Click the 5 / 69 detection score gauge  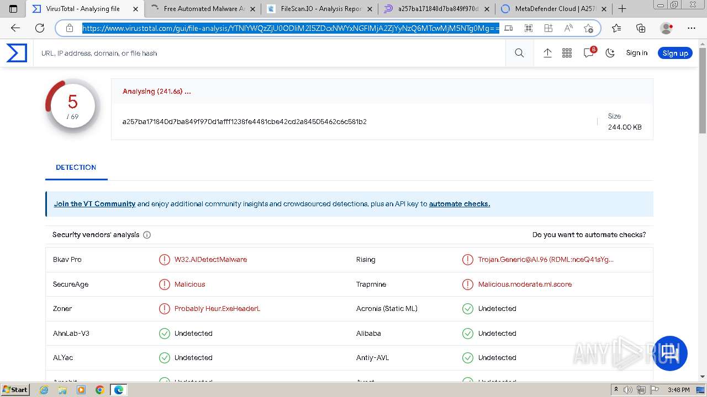(x=73, y=107)
